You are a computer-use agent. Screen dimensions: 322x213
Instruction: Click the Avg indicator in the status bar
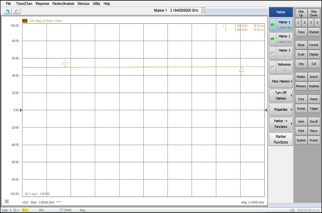[x=83, y=210]
